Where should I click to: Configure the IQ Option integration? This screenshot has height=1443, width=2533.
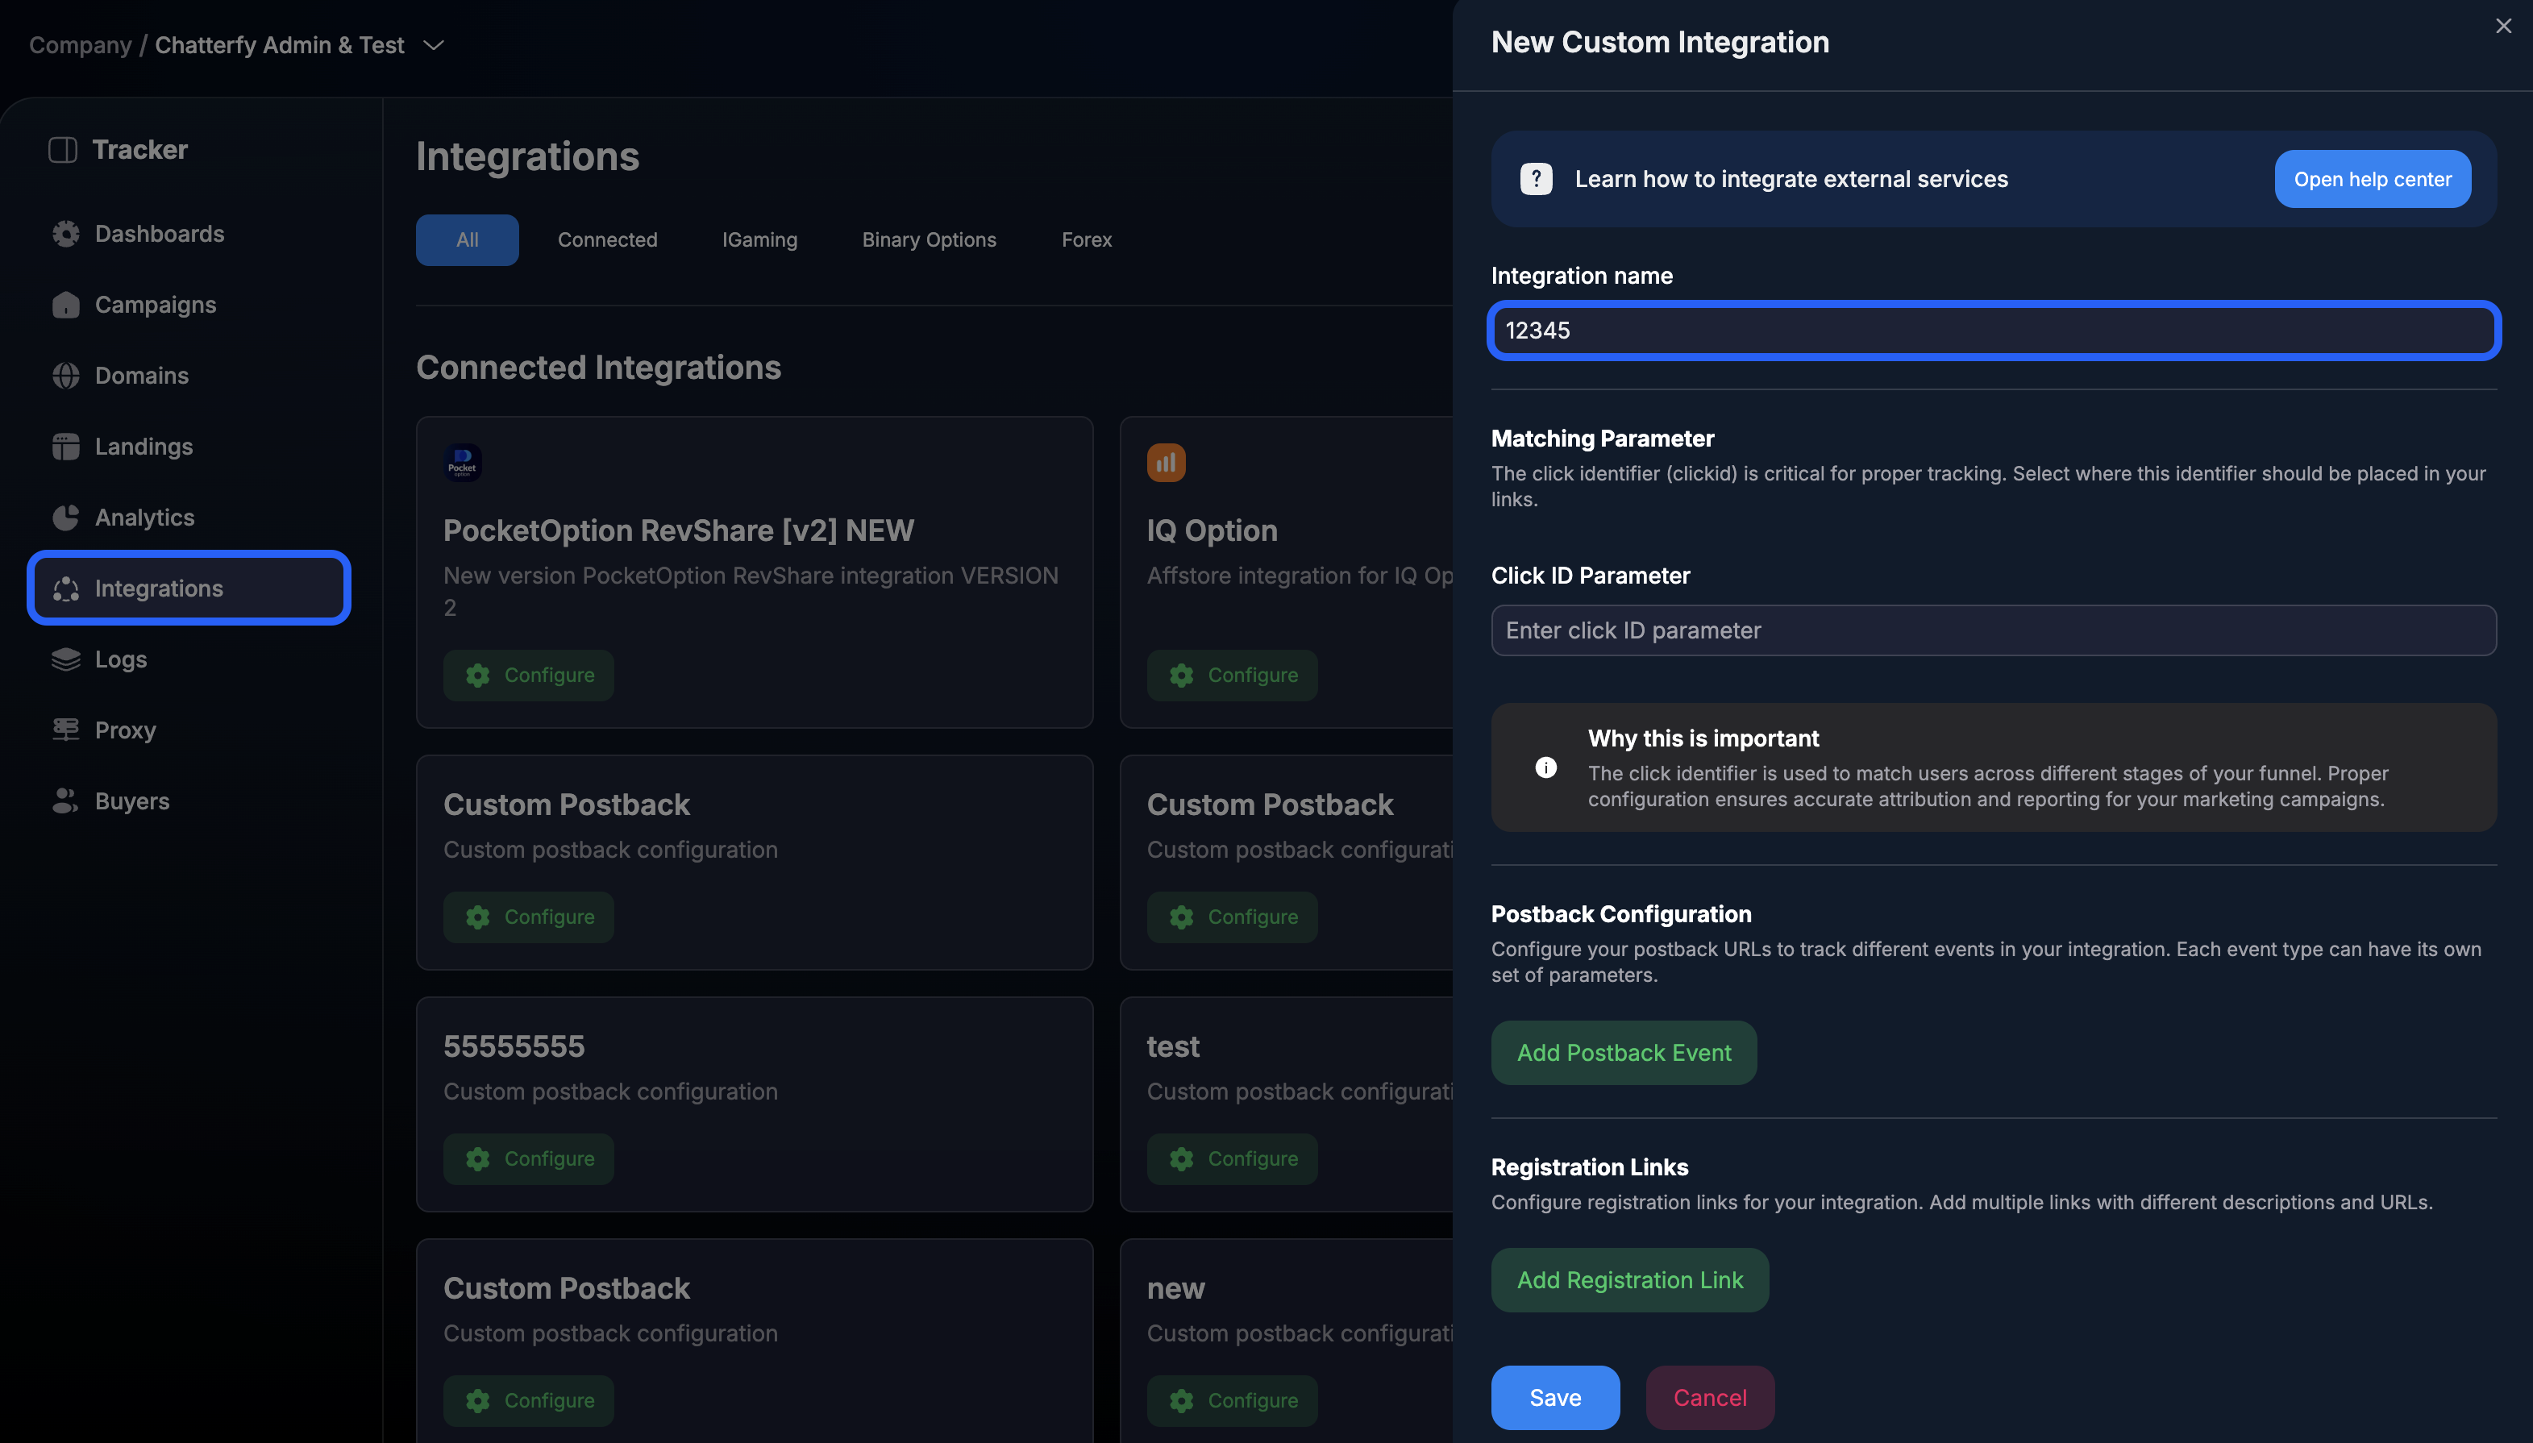click(1233, 676)
